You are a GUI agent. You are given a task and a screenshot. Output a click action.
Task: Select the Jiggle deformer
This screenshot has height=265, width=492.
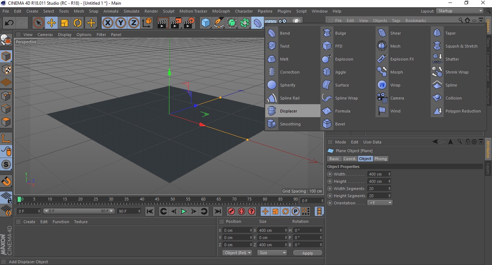[348, 72]
